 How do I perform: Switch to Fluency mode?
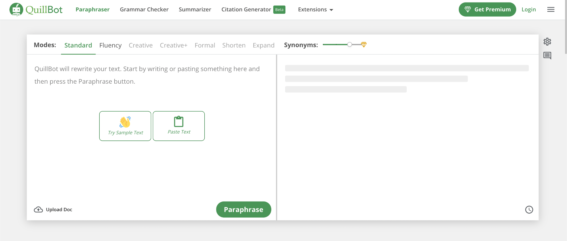tap(110, 45)
